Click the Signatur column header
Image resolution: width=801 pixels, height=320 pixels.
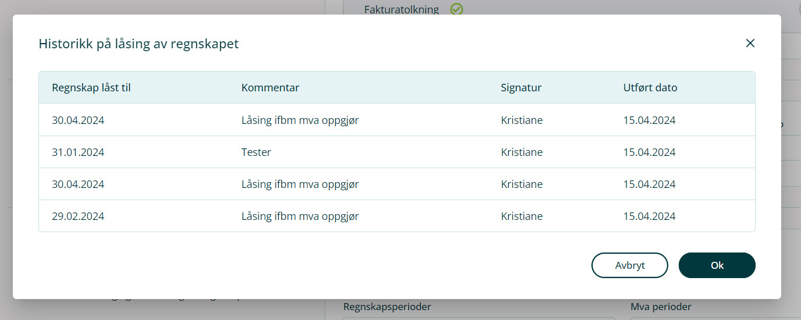pos(521,88)
